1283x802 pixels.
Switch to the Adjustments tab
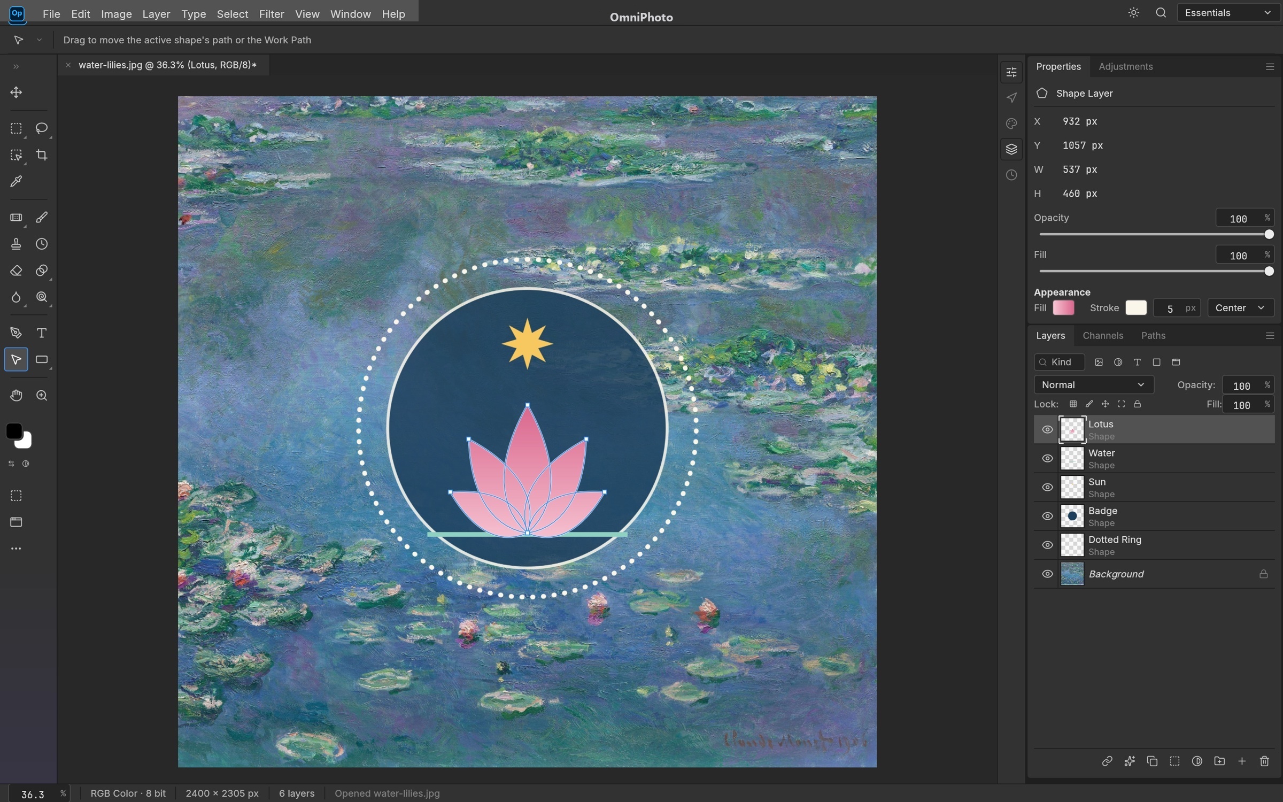(x=1125, y=66)
